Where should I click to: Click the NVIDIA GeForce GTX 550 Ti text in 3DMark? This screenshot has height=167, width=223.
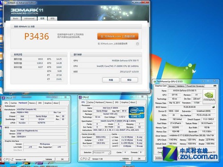tap(125, 61)
